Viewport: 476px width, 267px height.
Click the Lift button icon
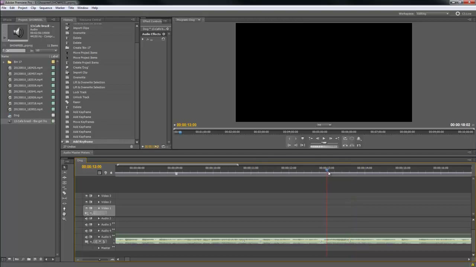[x=345, y=145]
